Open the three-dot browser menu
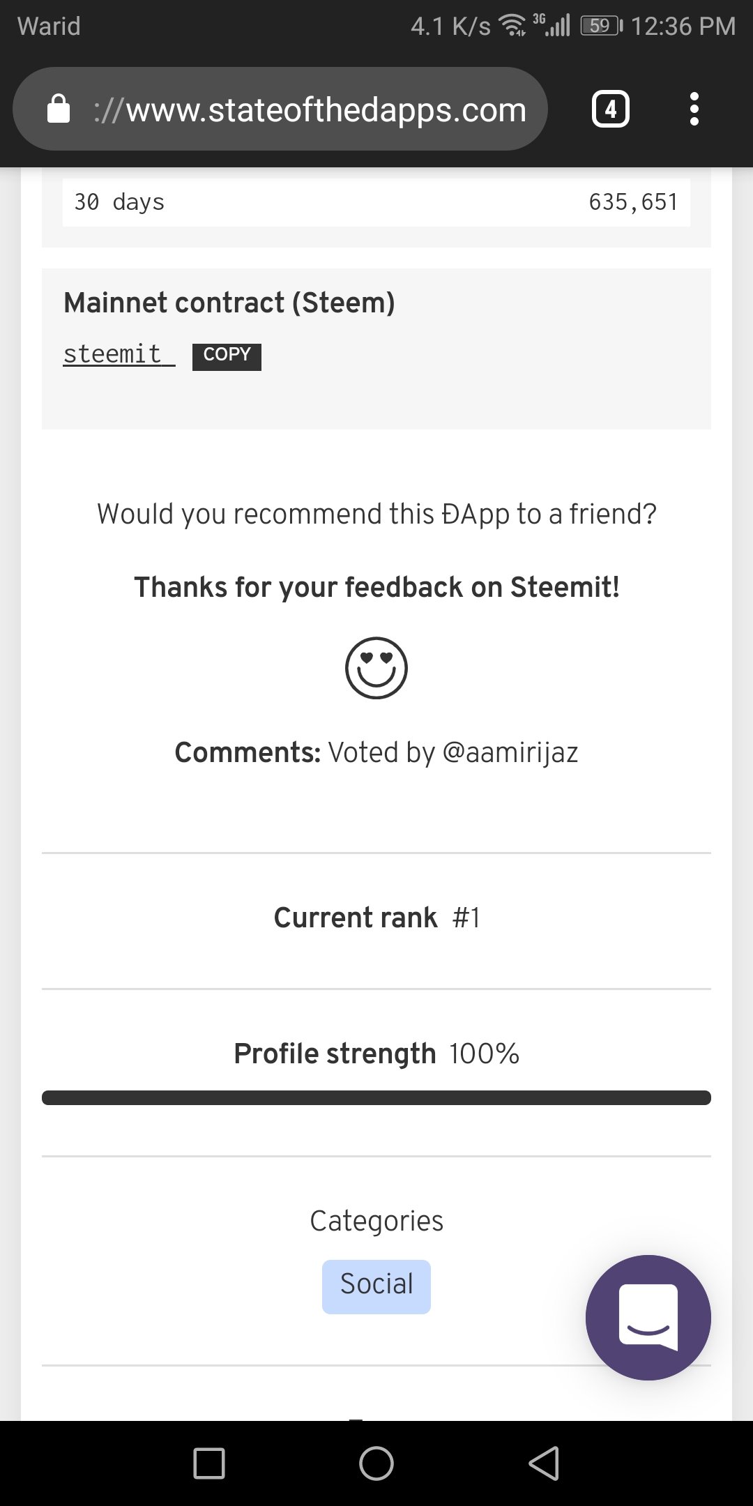 [694, 109]
